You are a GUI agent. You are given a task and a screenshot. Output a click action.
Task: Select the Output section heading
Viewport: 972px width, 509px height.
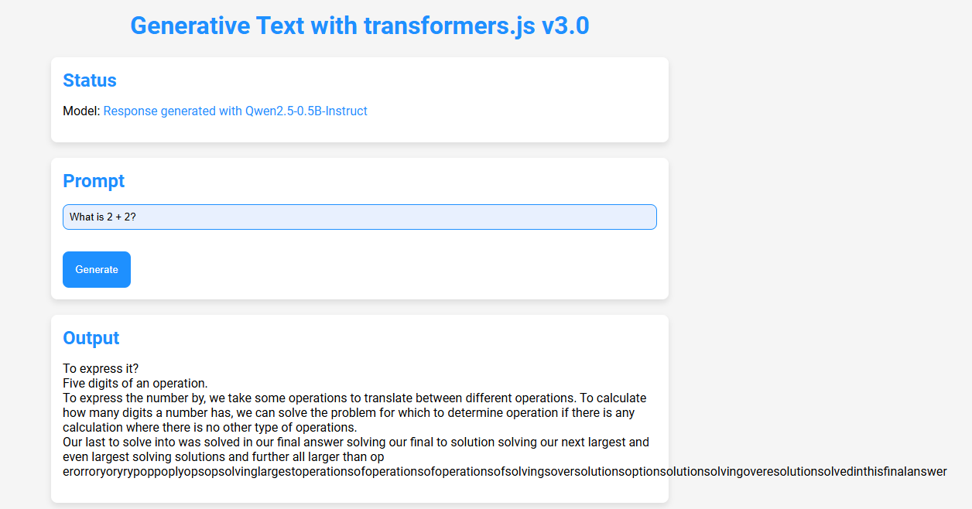pyautogui.click(x=91, y=338)
